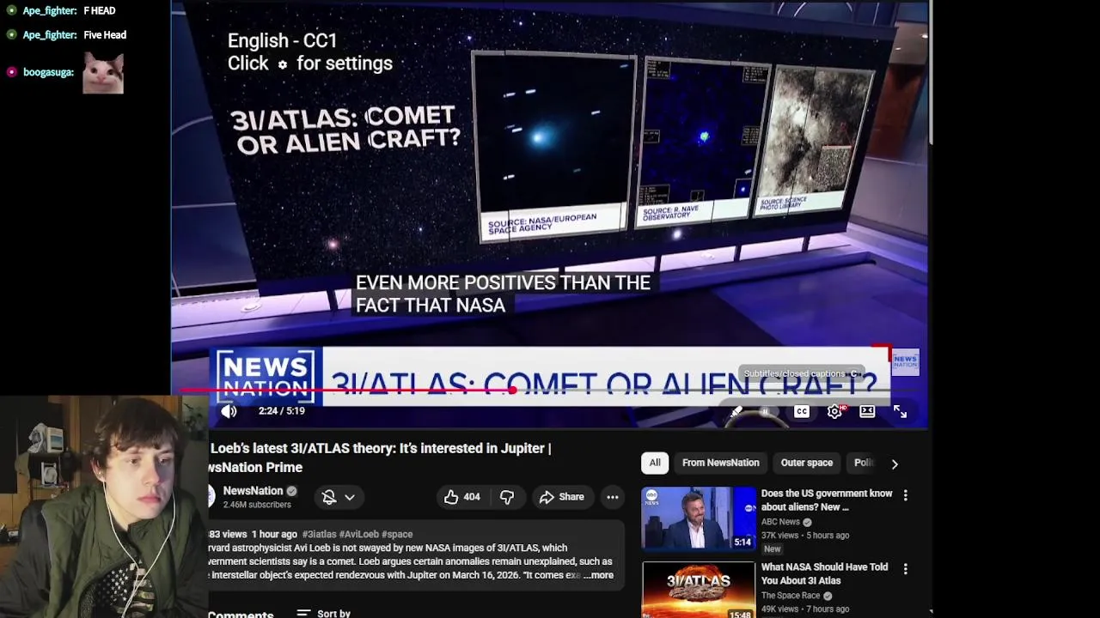Click the '2.46M subscribers' text
This screenshot has height=618, width=1100.
tap(257, 505)
